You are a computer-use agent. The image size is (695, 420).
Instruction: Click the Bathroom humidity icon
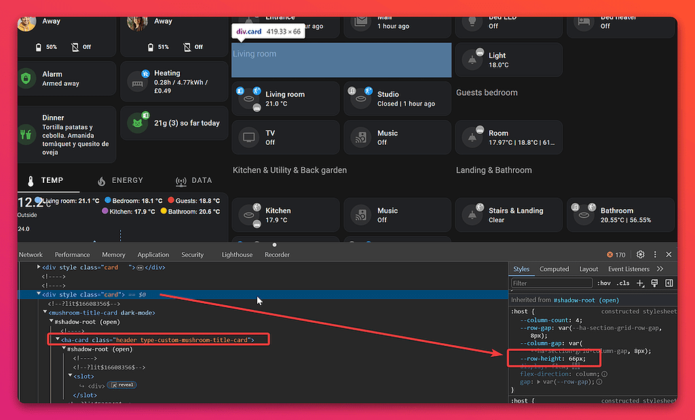[584, 215]
